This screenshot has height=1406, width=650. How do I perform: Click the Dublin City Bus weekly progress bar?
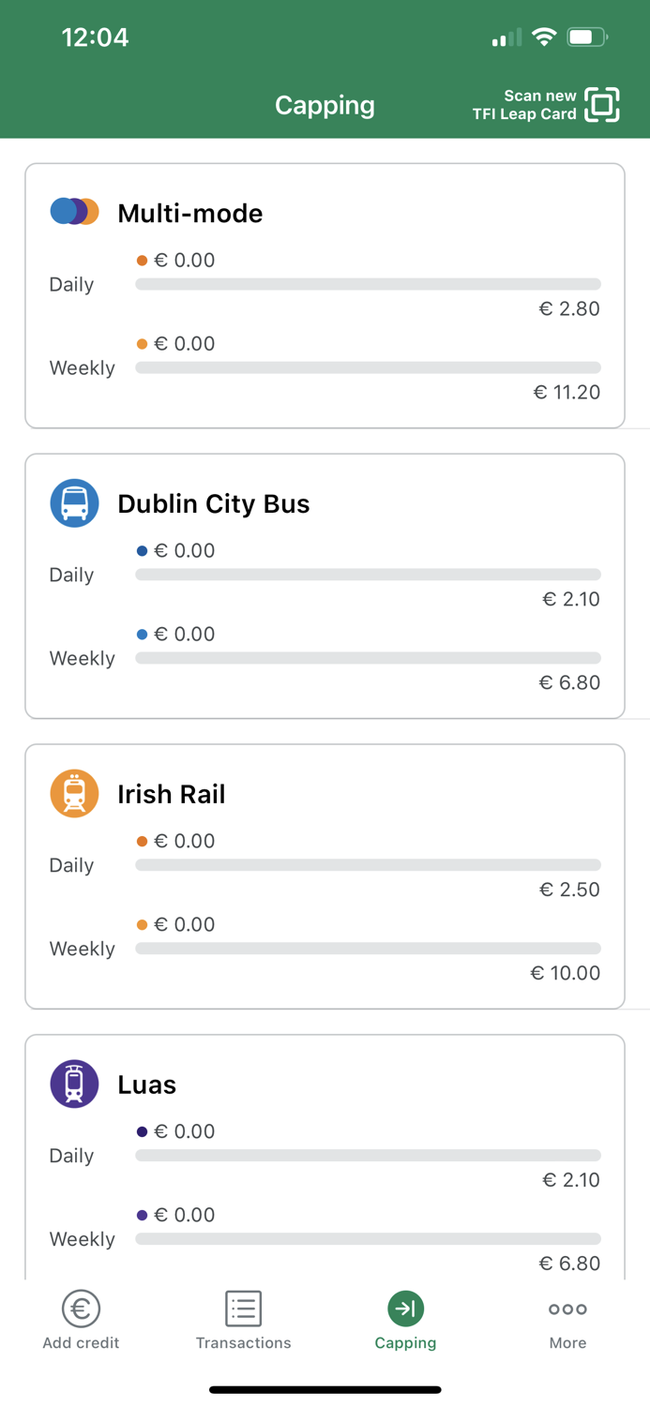[368, 658]
